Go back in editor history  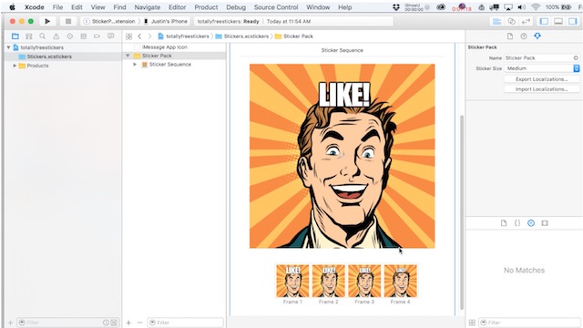[139, 36]
